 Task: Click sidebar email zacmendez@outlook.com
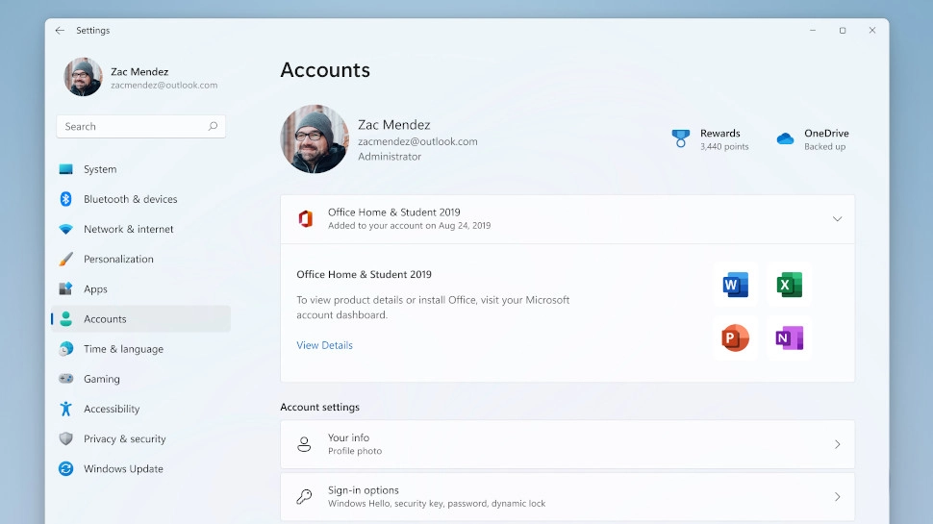[x=164, y=85]
